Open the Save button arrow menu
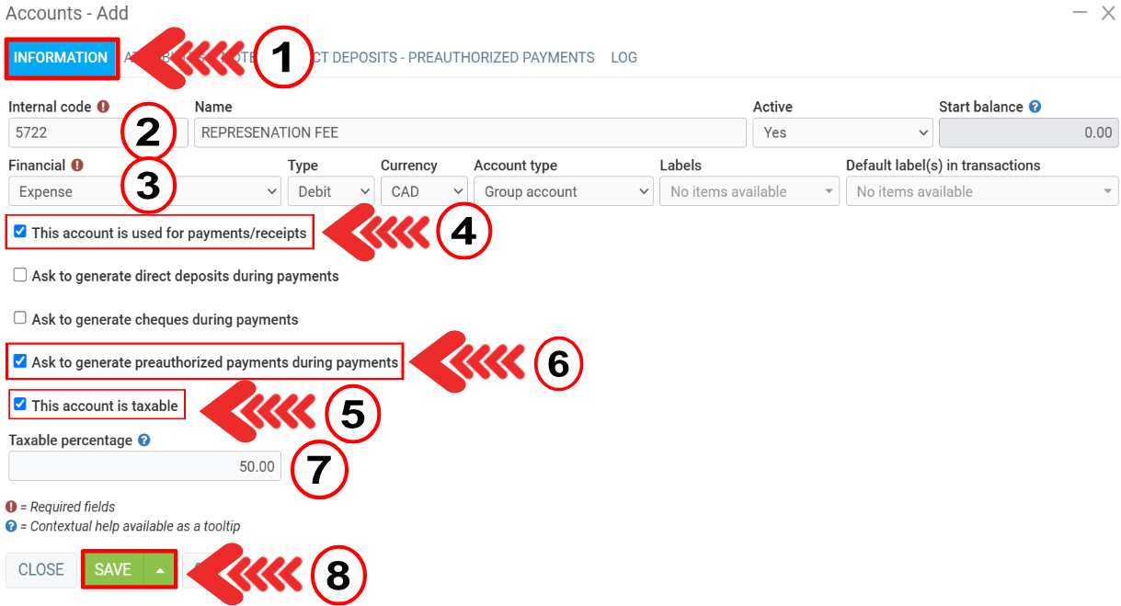Viewport: 1121px width, 606px height. [160, 570]
